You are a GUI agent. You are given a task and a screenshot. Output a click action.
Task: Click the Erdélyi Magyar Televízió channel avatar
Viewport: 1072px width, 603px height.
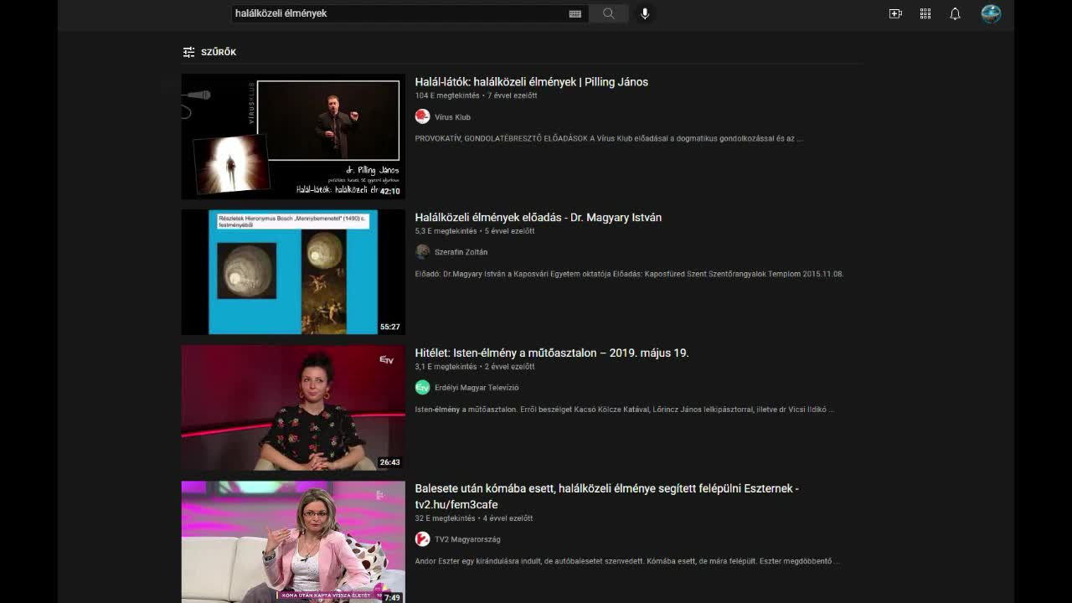[422, 388]
